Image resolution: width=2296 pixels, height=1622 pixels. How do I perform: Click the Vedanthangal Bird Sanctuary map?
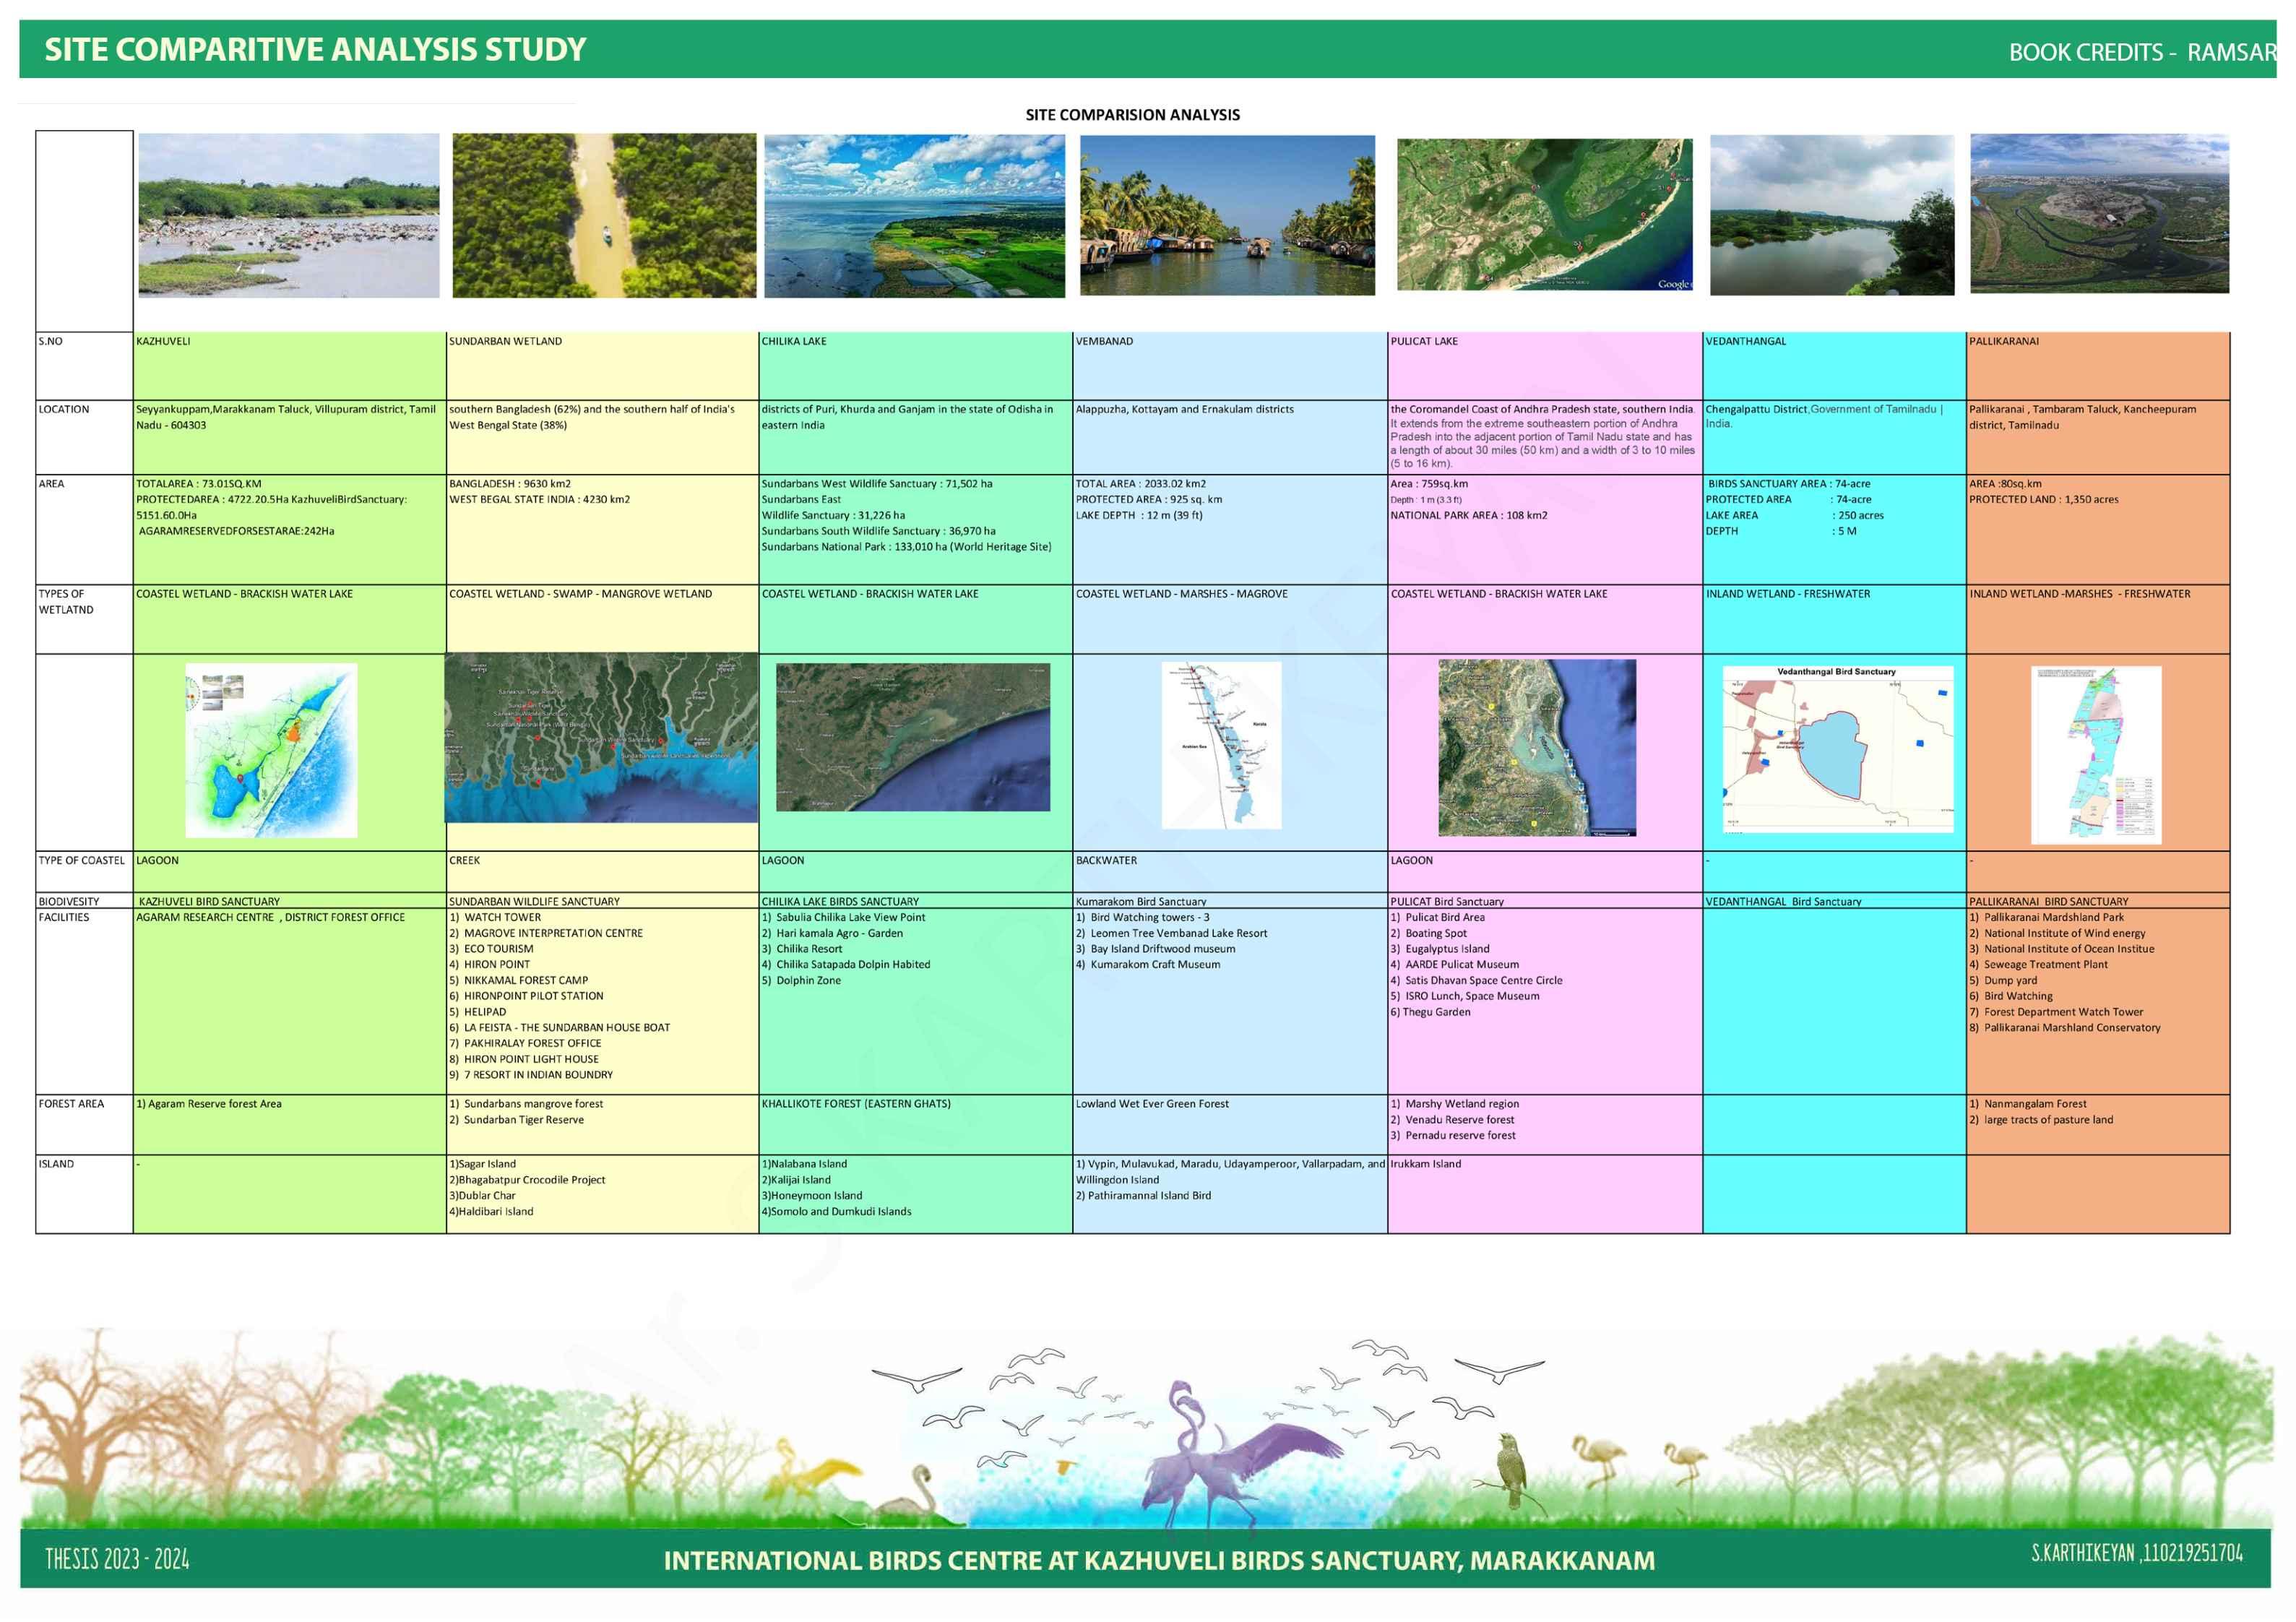pos(1837,749)
